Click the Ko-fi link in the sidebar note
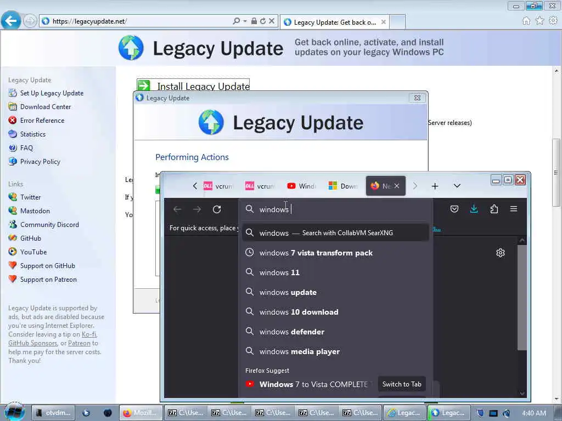 (x=89, y=334)
